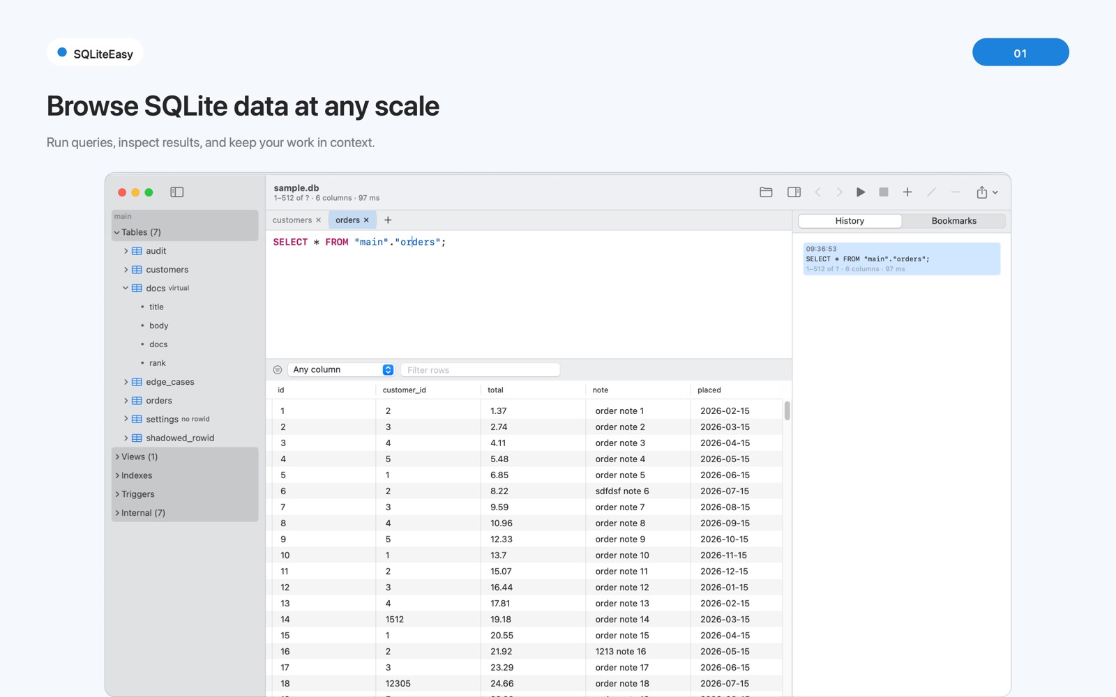1116x697 pixels.
Task: Click the open database folder icon
Action: point(766,192)
